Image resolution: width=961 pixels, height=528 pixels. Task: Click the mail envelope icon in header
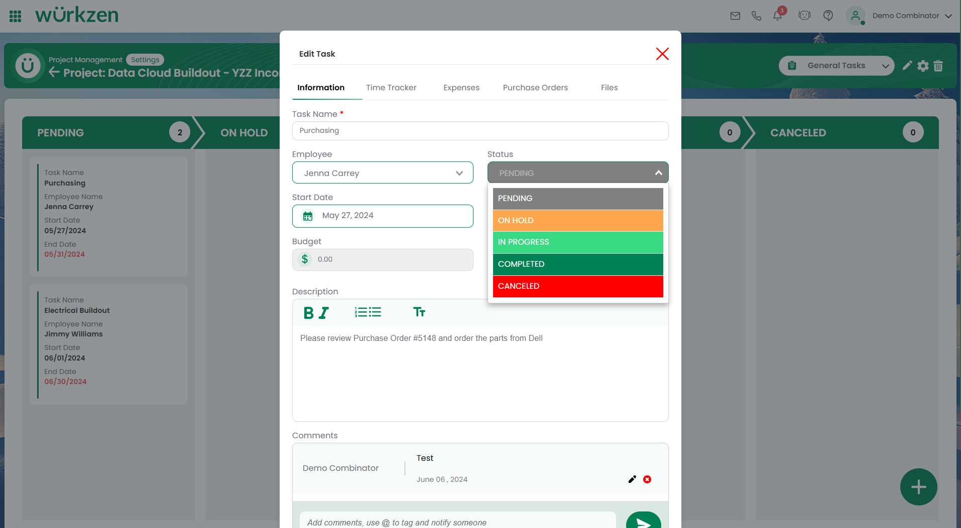[735, 16]
